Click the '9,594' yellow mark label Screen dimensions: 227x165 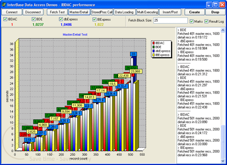(x=66, y=112)
